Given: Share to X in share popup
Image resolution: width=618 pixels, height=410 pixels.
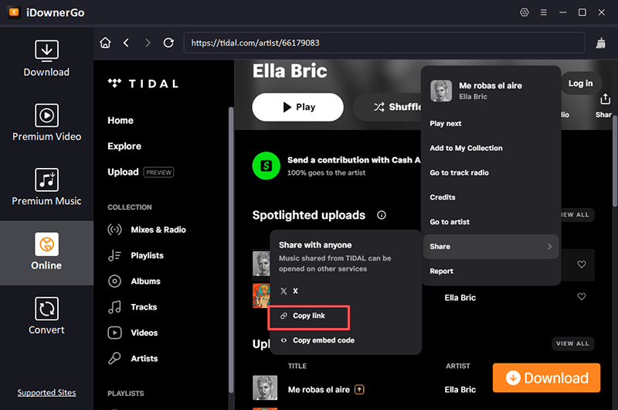Looking at the screenshot, I should (289, 291).
